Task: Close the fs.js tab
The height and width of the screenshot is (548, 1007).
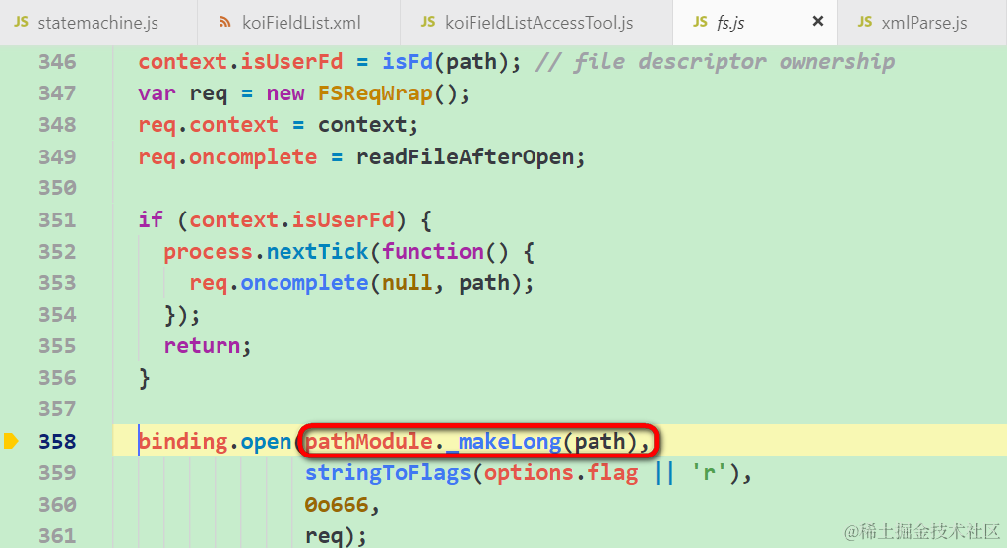Action: click(818, 22)
